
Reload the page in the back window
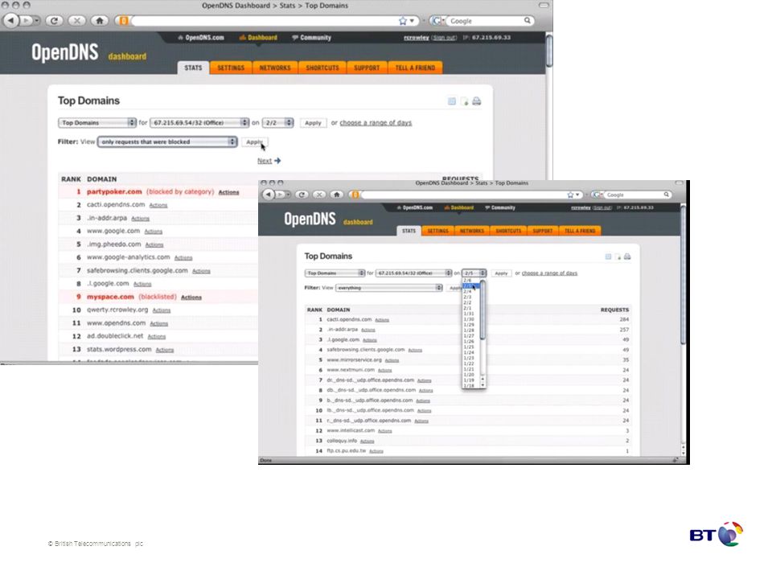(54, 21)
